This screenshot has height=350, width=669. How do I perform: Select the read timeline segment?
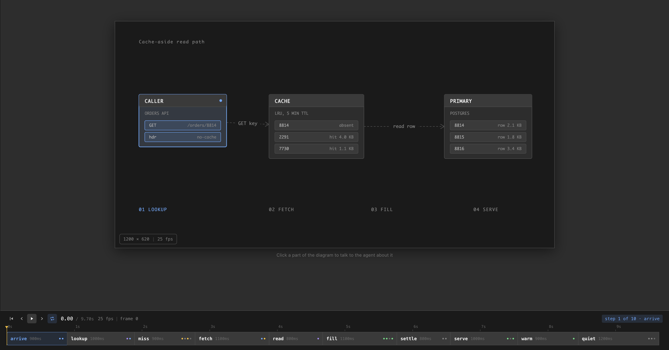296,339
